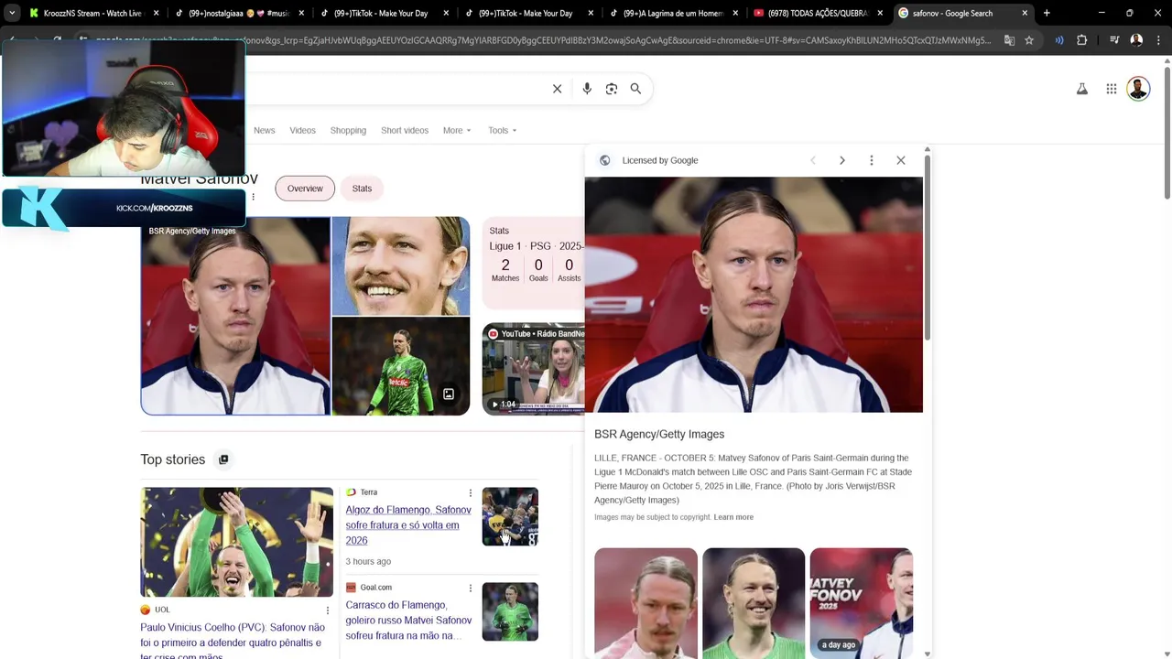Viewport: 1172px width, 659px height.
Task: Open Goal.com story thumbnail image
Action: (x=510, y=611)
